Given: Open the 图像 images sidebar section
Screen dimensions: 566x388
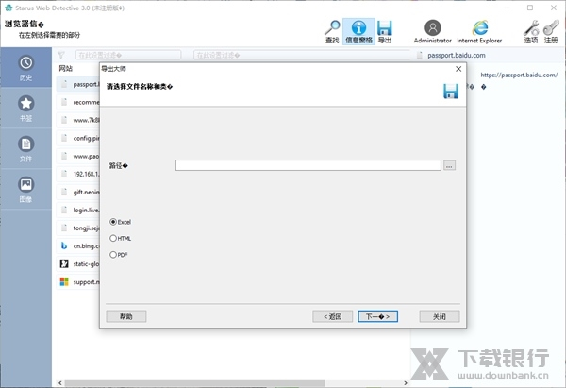Looking at the screenshot, I should 26,189.
